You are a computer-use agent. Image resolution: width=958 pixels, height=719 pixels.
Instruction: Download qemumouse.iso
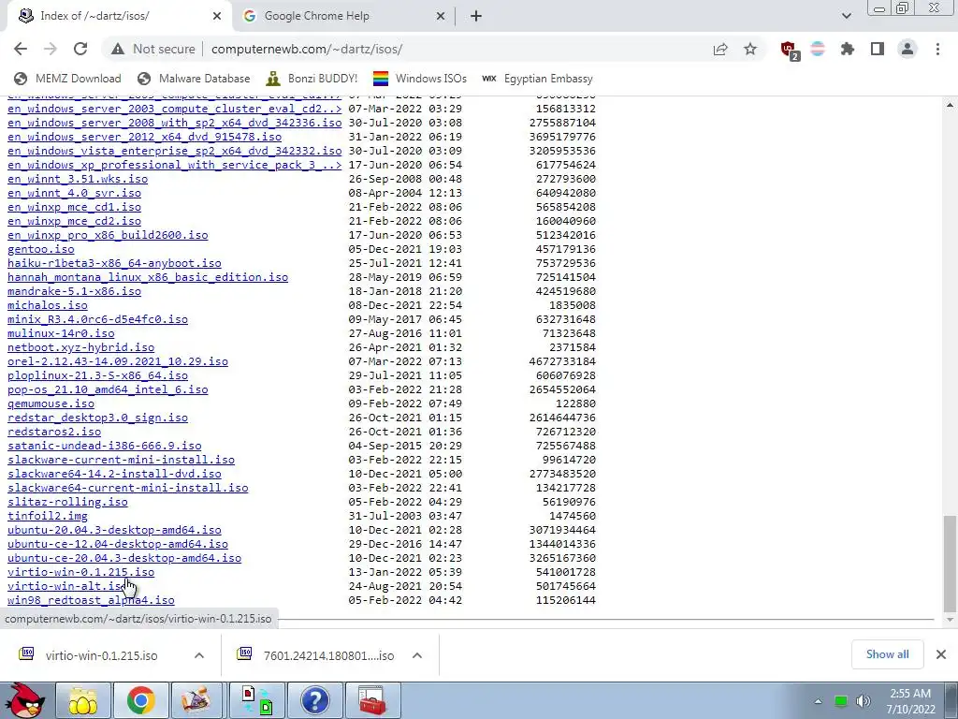pos(51,404)
